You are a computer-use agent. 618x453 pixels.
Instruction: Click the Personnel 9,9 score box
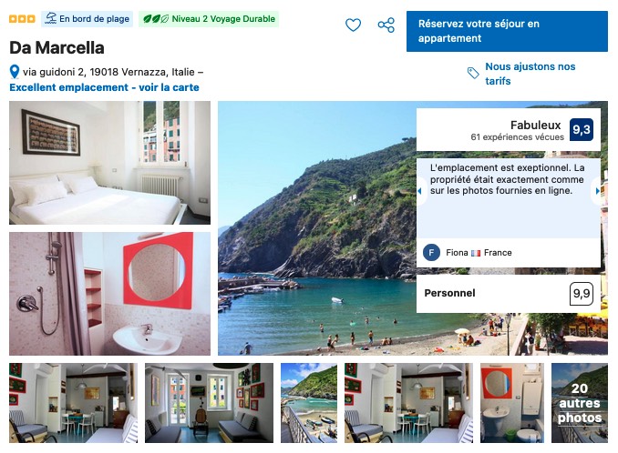(509, 293)
